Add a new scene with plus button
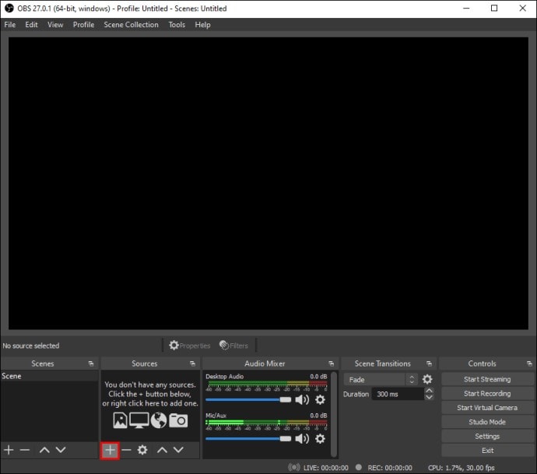 tap(9, 450)
